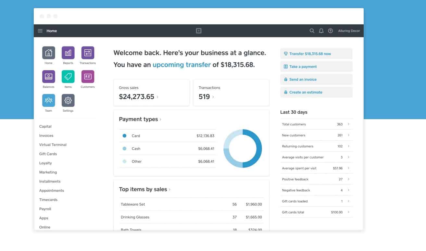Select Invoices in the sidebar menu
Image resolution: width=426 pixels, height=251 pixels.
[x=46, y=135]
